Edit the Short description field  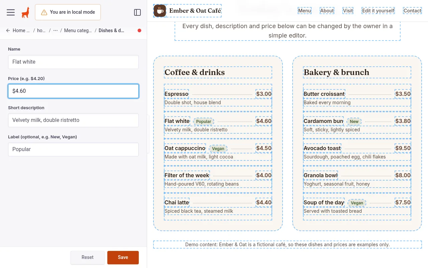[x=73, y=120]
